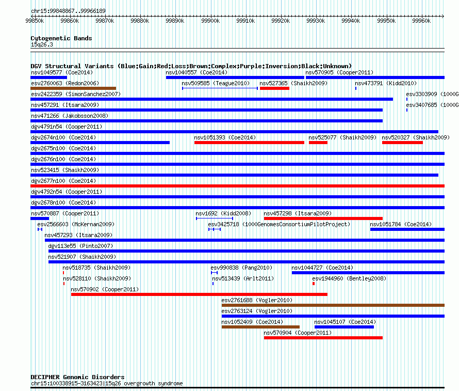This screenshot has width=459, height=391.
Task: Click the Cytogenetic Bands track title
Action: [x=61, y=38]
